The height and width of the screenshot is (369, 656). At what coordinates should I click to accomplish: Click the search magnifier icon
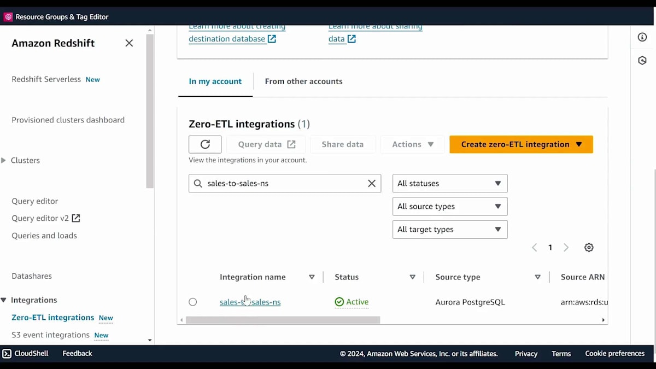point(198,184)
